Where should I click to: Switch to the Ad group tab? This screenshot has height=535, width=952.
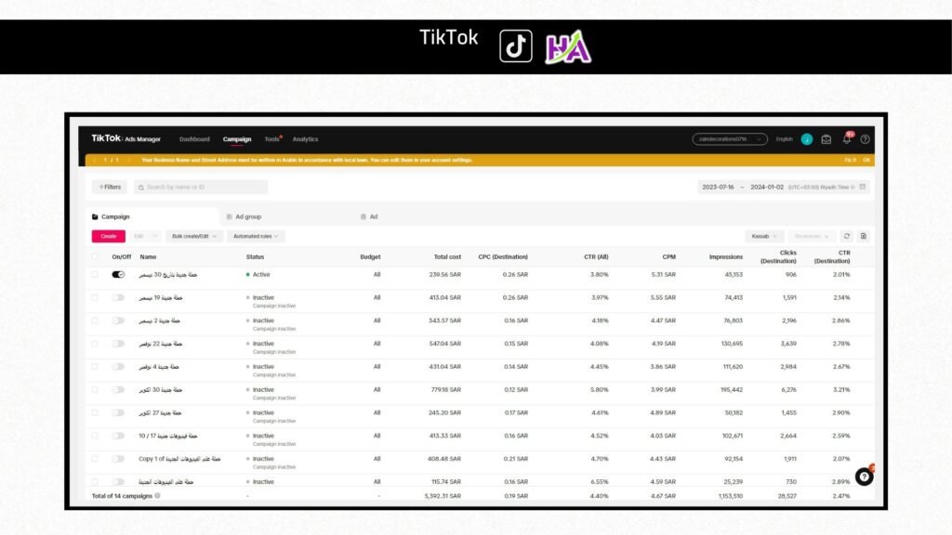point(247,216)
